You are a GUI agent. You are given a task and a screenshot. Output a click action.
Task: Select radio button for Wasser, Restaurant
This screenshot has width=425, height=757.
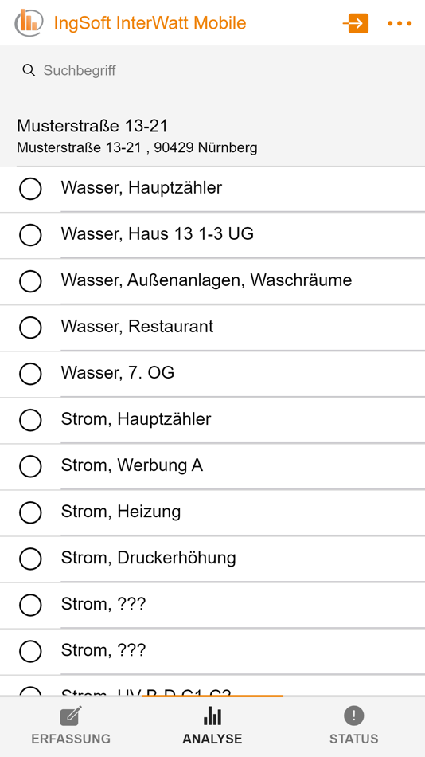pyautogui.click(x=30, y=328)
